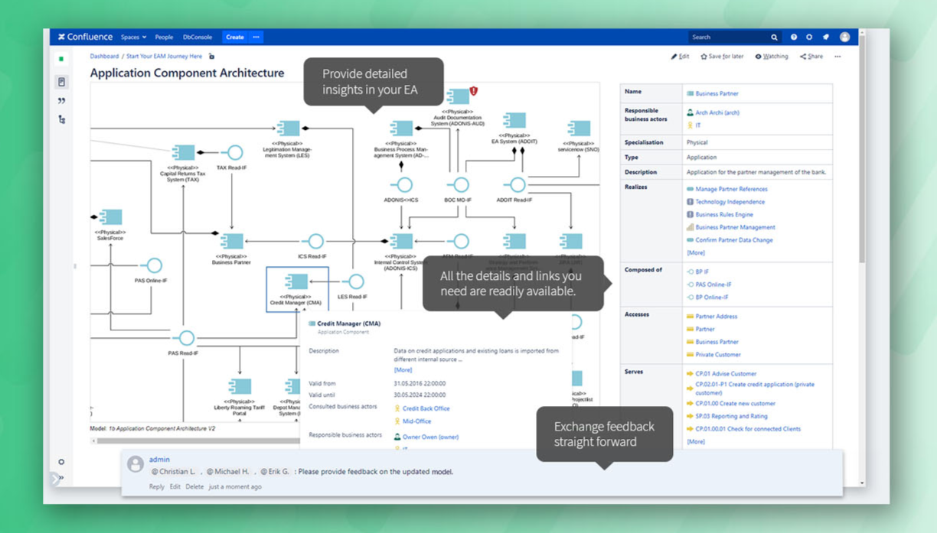Viewport: 937px width, 533px height.
Task: Click the green space icon in sidebar
Action: tap(61, 59)
